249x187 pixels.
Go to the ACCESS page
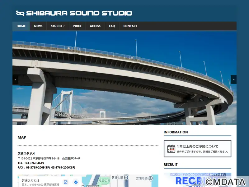(95, 26)
